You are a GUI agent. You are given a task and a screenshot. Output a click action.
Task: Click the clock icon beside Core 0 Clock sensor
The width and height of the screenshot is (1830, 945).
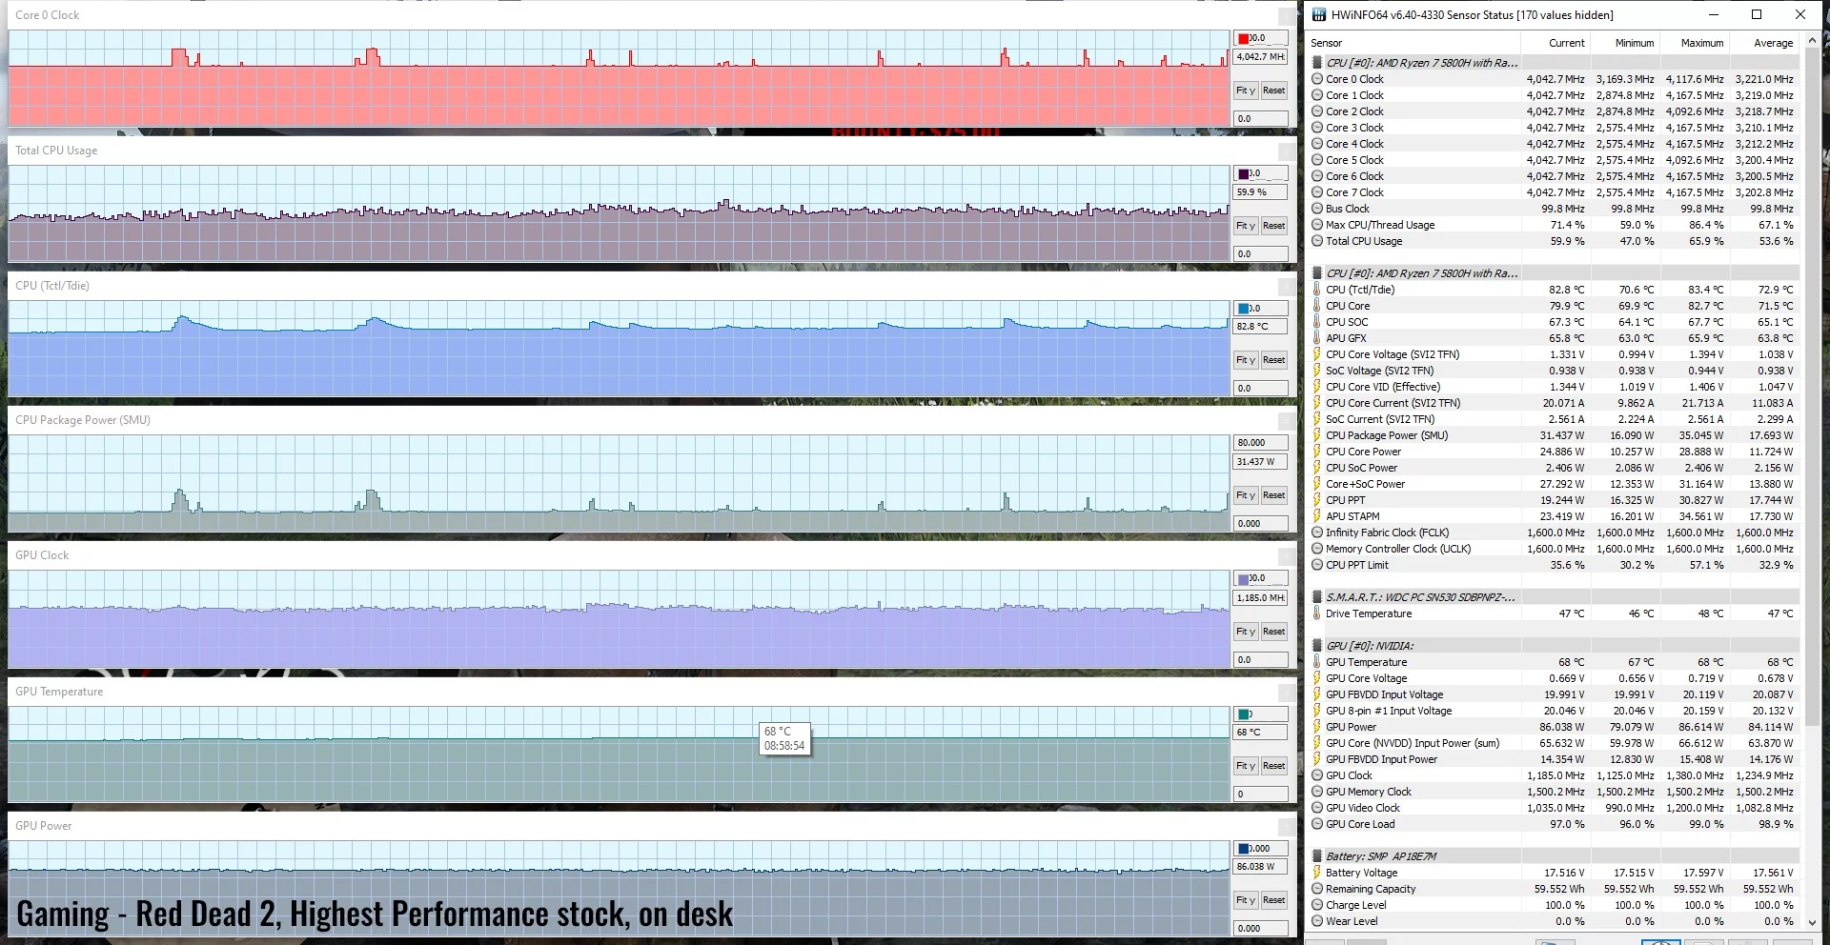click(1317, 79)
